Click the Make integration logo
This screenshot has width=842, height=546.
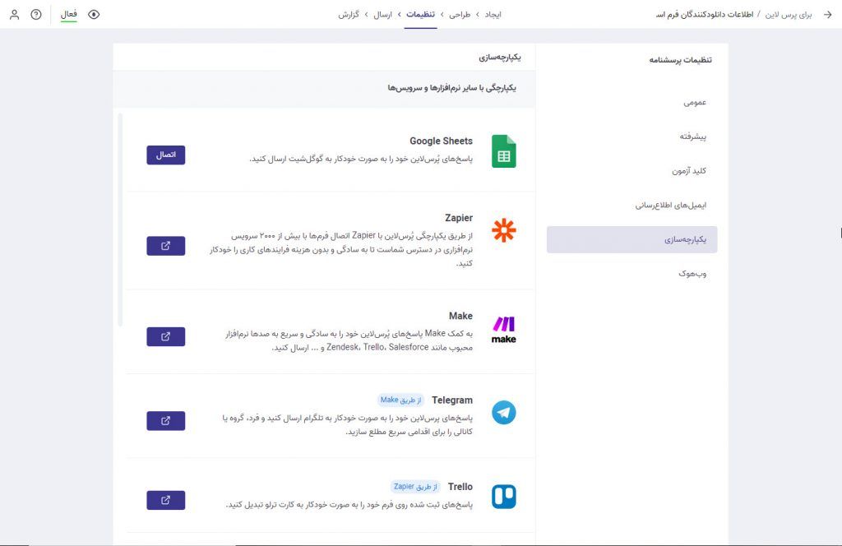pos(504,328)
